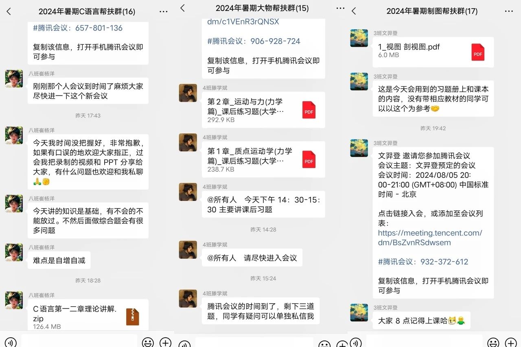
Task: Switch to voice input in the C语言 chat
Action: pyautogui.click(x=10, y=343)
